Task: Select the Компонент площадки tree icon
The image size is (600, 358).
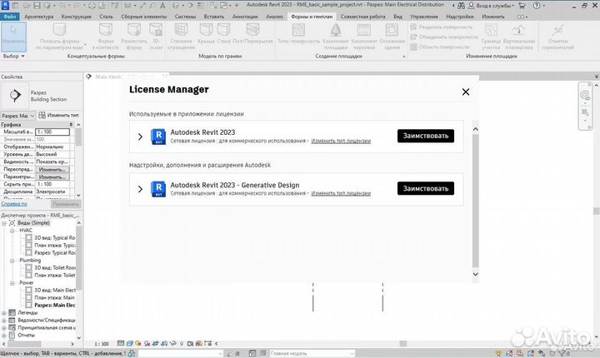Action: [x=336, y=30]
